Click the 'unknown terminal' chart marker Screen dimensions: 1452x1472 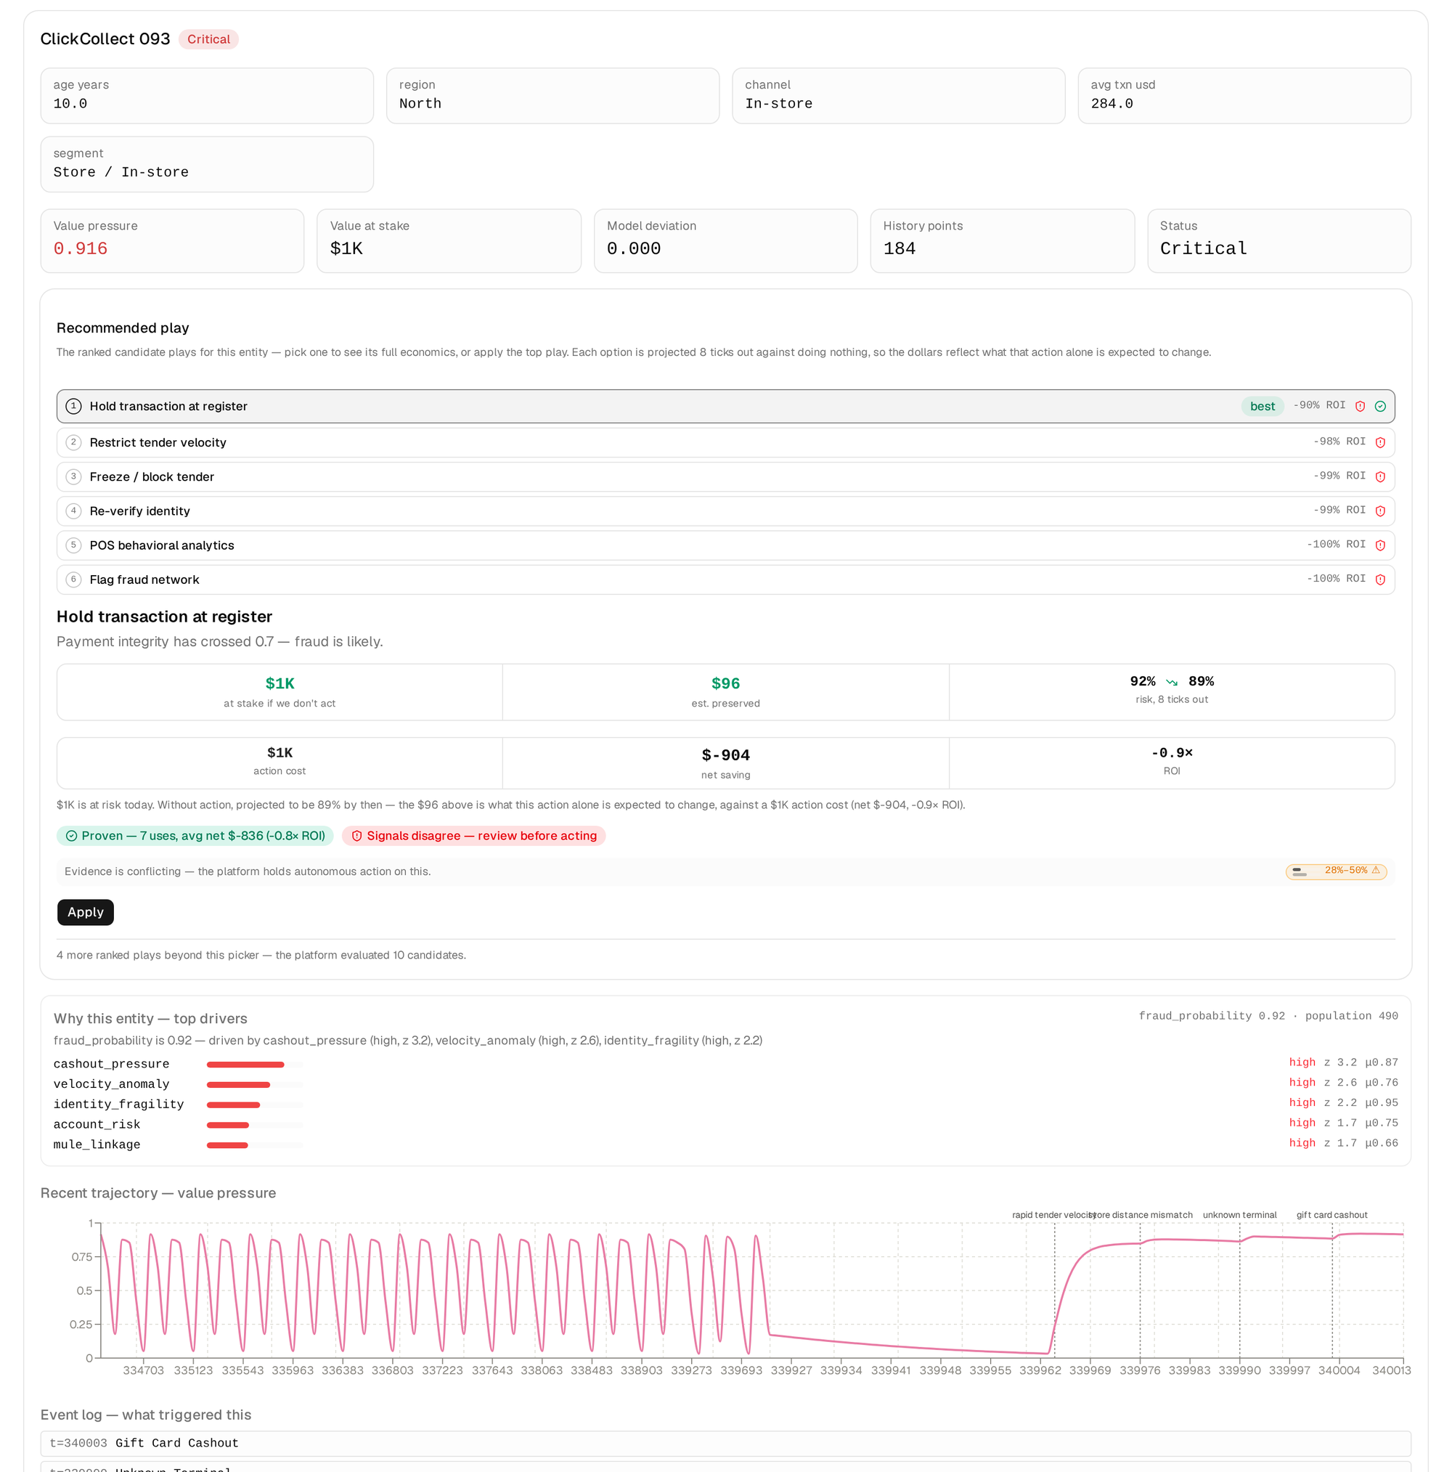pos(1239,1214)
